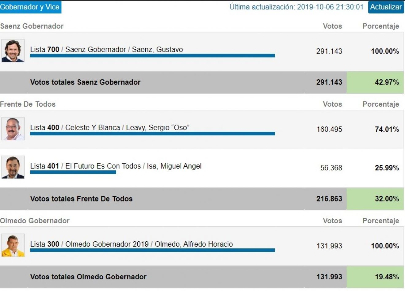Click Lista 300 Olmedo Gobernador 2019 link
The width and height of the screenshot is (405, 291).
tap(131, 244)
